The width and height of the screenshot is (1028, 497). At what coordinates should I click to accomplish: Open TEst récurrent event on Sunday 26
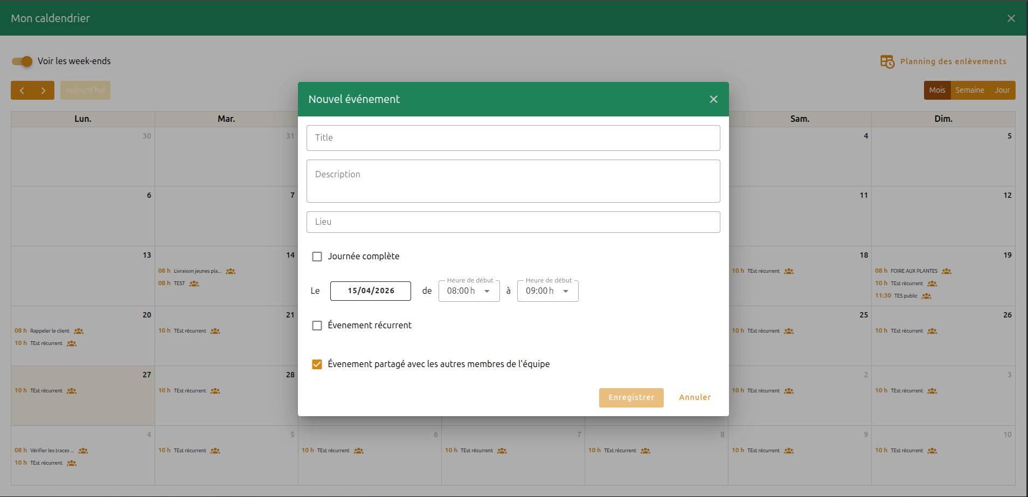tap(907, 331)
